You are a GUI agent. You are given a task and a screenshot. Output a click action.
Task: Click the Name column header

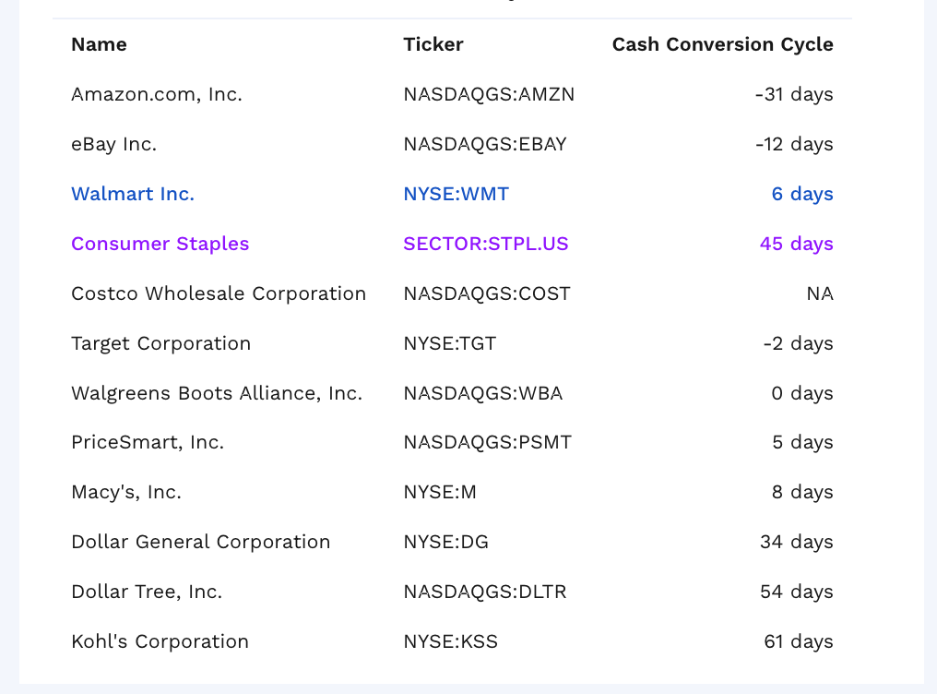click(x=99, y=44)
